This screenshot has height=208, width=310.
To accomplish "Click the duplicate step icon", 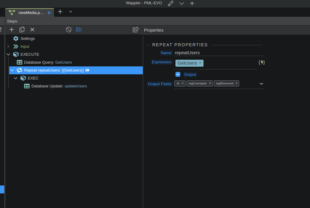I will pos(22,30).
